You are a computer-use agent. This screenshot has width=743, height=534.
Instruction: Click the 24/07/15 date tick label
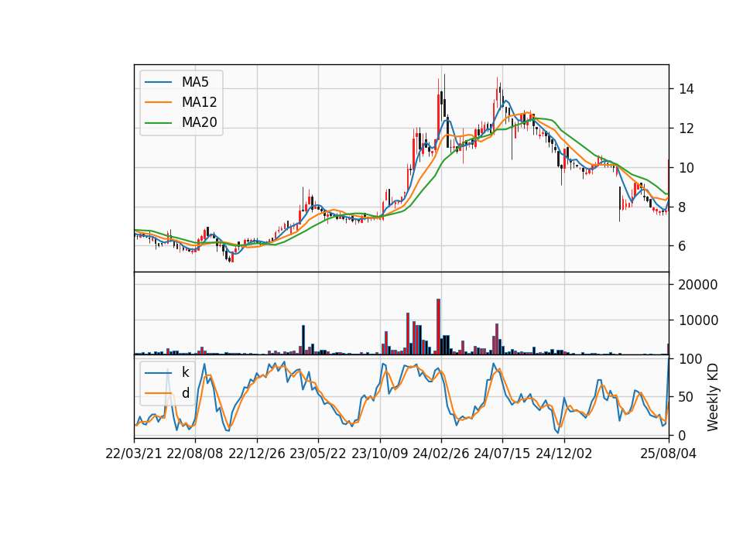pyautogui.click(x=502, y=454)
